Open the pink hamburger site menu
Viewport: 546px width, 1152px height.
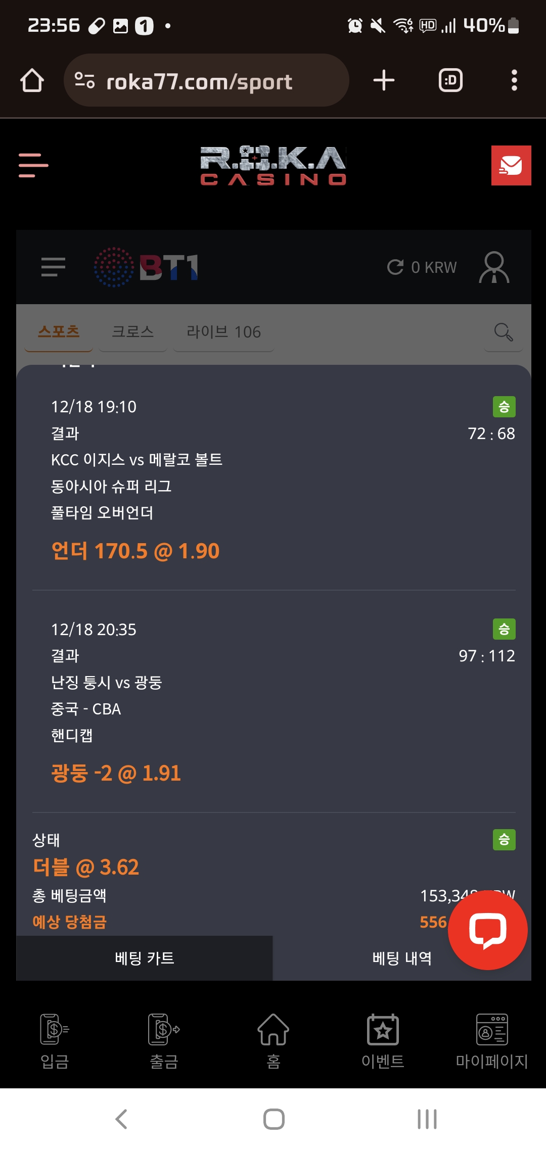(33, 165)
